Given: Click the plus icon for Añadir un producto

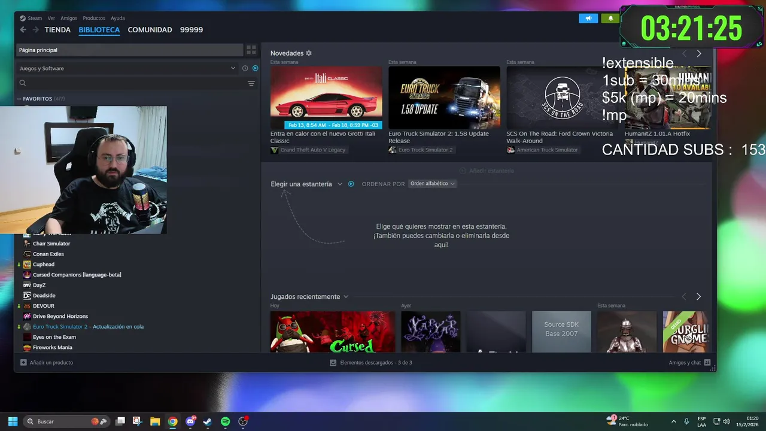Looking at the screenshot, I should (x=23, y=362).
